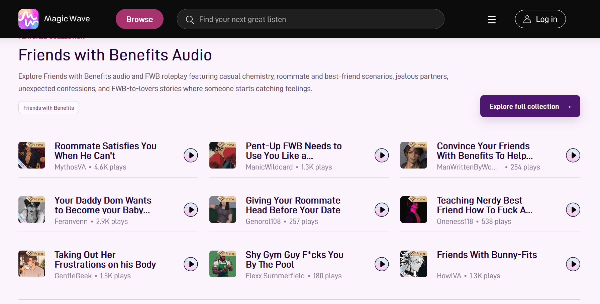Open Convince Your Friends cover thumbnail

click(x=414, y=155)
